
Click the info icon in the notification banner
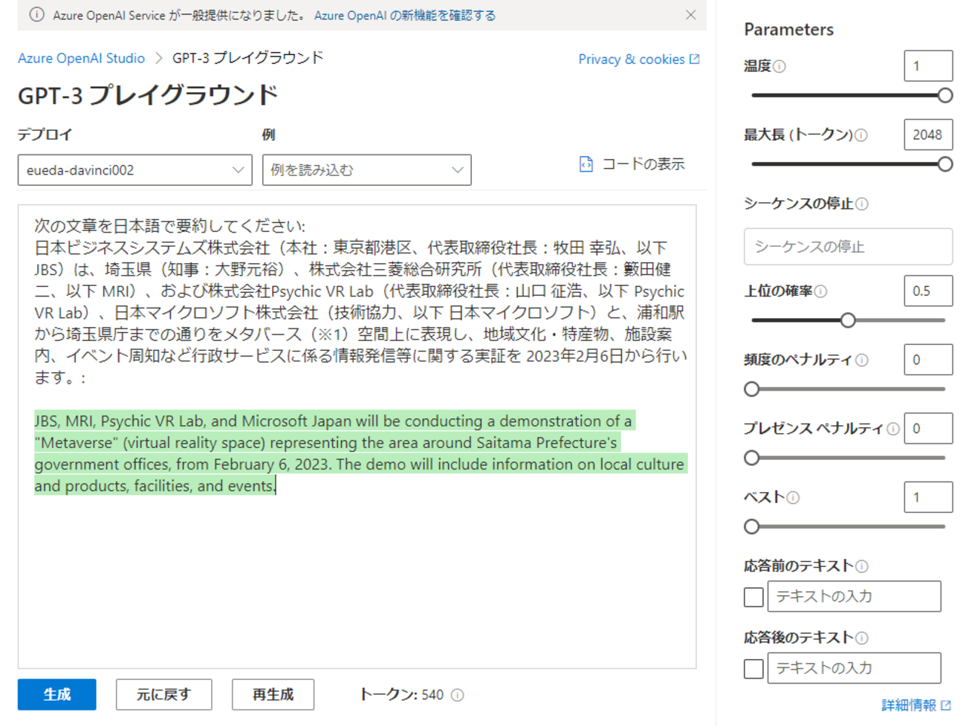tap(36, 15)
